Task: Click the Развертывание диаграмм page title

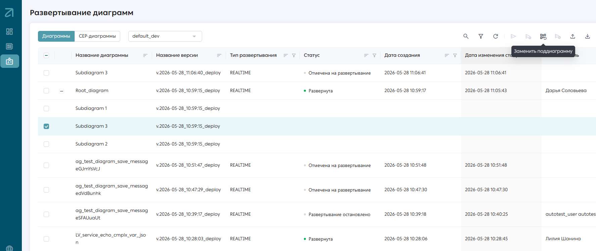Action: 82,13
